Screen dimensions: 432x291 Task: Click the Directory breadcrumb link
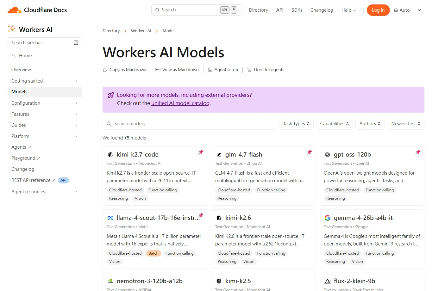(x=111, y=31)
